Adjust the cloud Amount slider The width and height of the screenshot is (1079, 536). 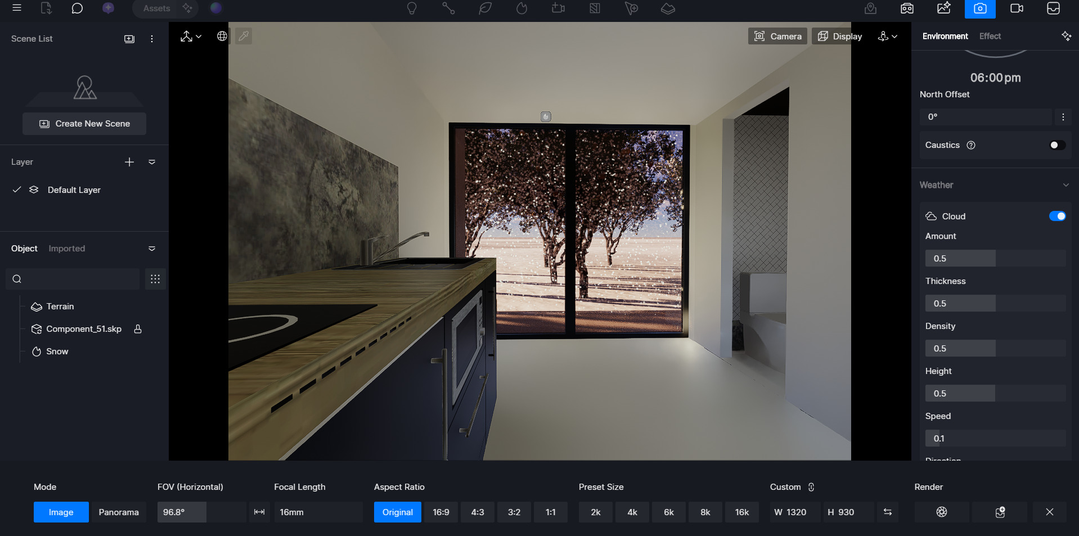coord(995,259)
